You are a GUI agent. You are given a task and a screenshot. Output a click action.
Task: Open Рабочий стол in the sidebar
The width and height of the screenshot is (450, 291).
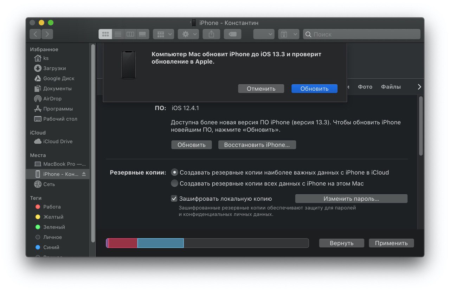coord(58,119)
